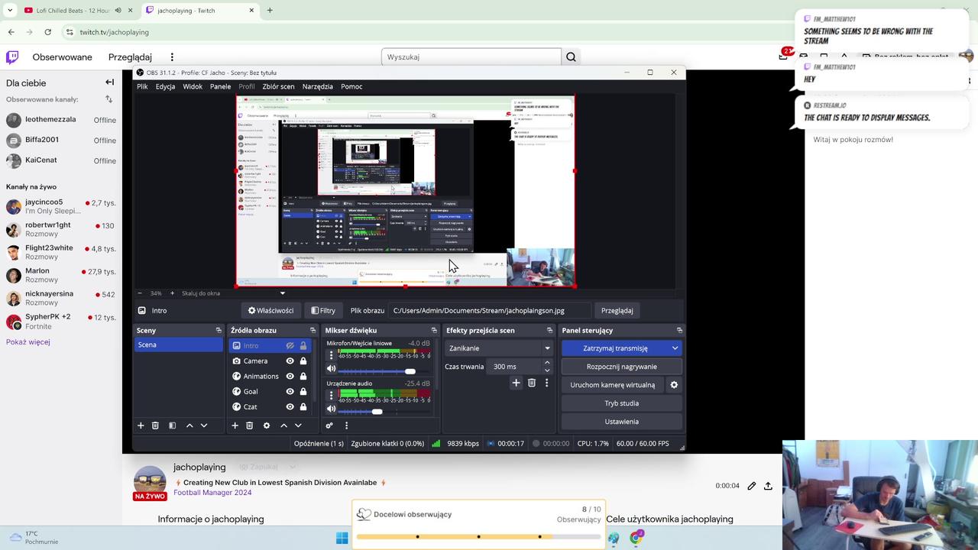
Task: Mute Urządzenie audio speaker icon
Action: (331, 409)
